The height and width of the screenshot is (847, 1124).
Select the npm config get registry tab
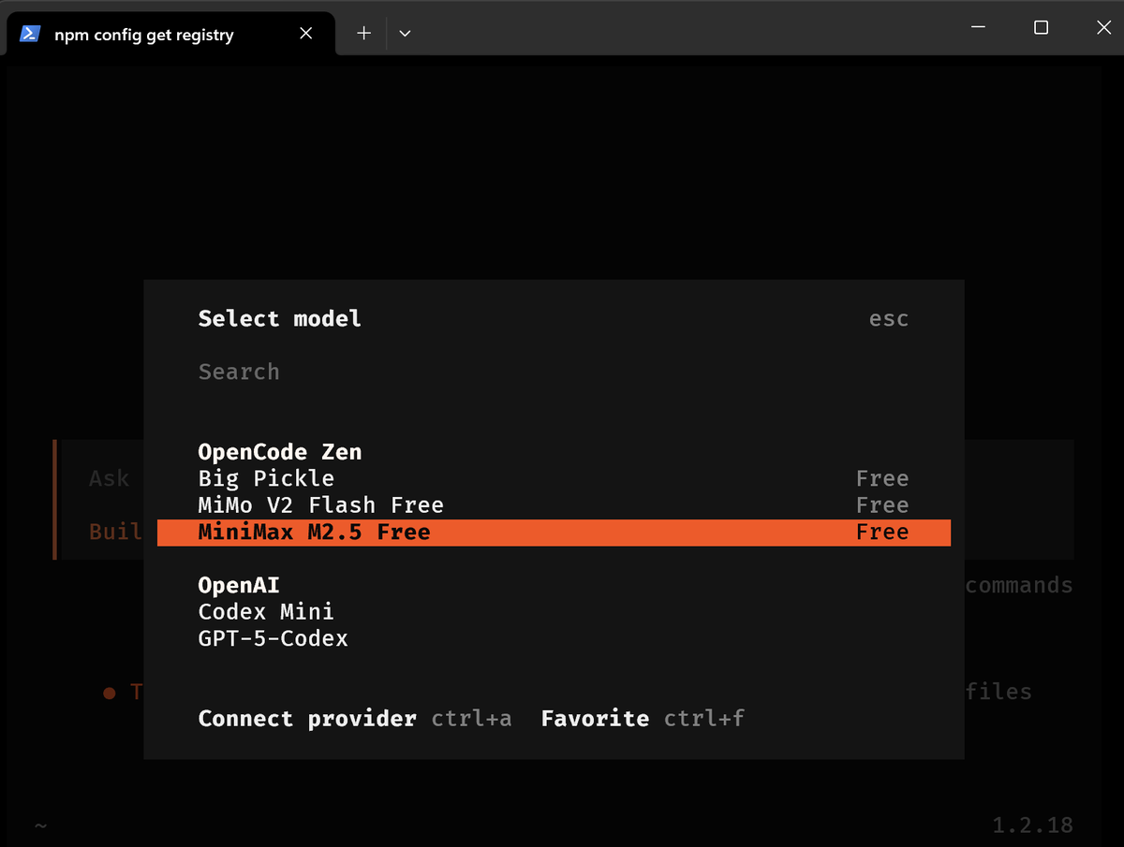pos(170,34)
